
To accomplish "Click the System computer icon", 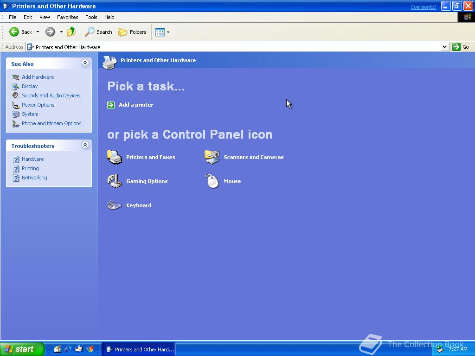I will (x=15, y=114).
